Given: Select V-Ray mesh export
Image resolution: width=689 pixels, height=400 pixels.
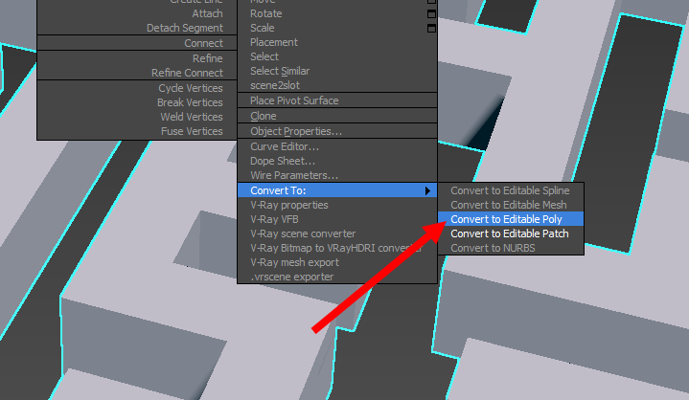Looking at the screenshot, I should coord(337,262).
